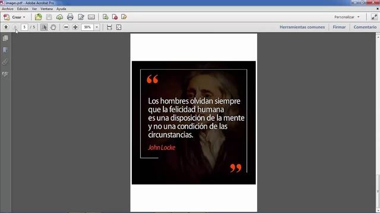Screen dimensions: 380x213
Task: Activate the selection arrow tool
Action: (x=44, y=27)
